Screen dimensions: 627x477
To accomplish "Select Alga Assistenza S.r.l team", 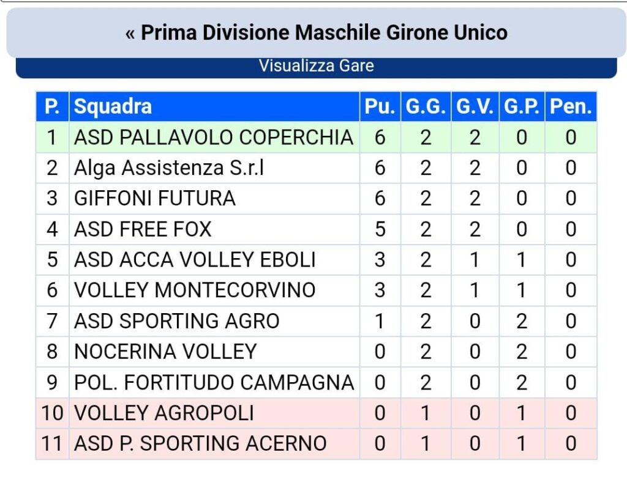I will (169, 168).
